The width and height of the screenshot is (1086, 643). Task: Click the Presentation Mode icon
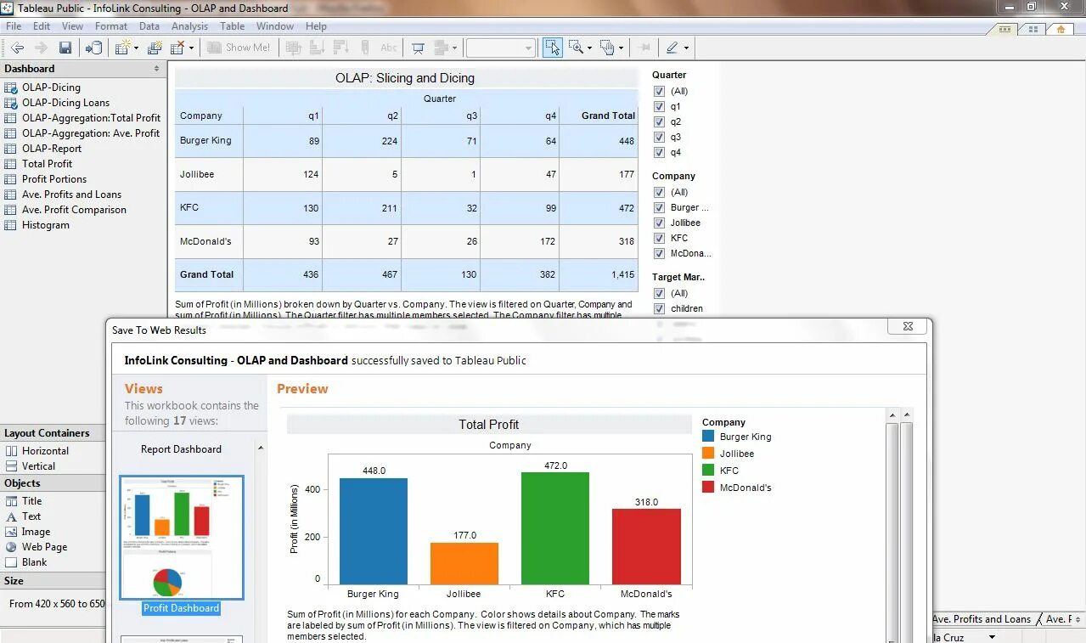[418, 48]
